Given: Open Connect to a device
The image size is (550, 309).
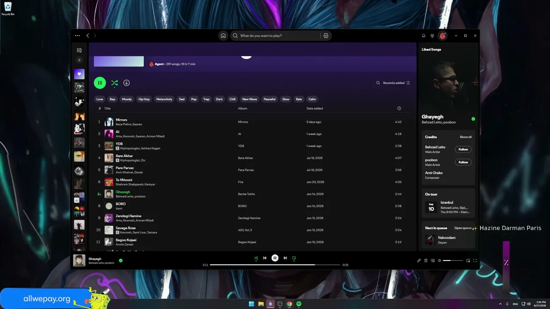Looking at the screenshot, I should click(x=433, y=261).
